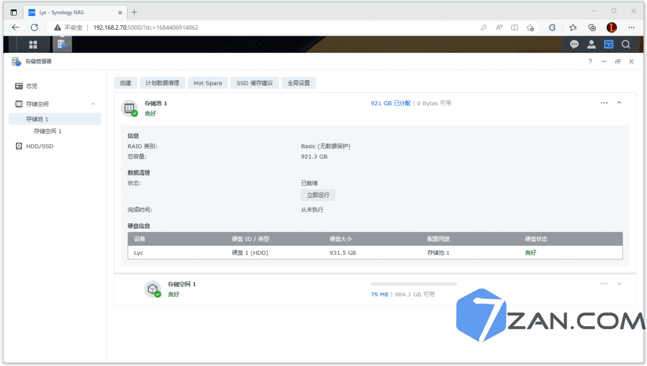Click the 硬盘大小 column header
The width and height of the screenshot is (647, 366).
tap(341, 239)
